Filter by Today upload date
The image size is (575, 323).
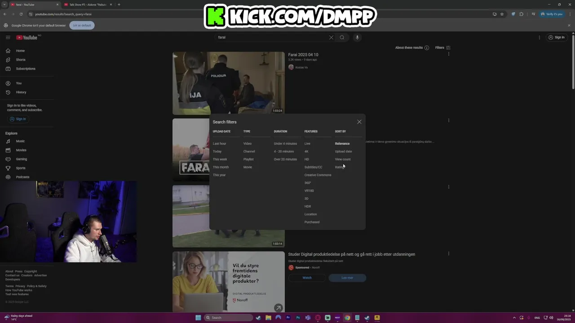point(217,152)
